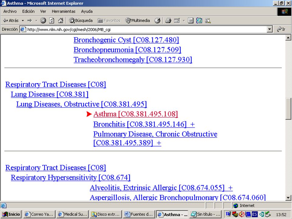Image resolution: width=292 pixels, height=219 pixels.
Task: Click the first system tray icon
Action: [x=228, y=214]
